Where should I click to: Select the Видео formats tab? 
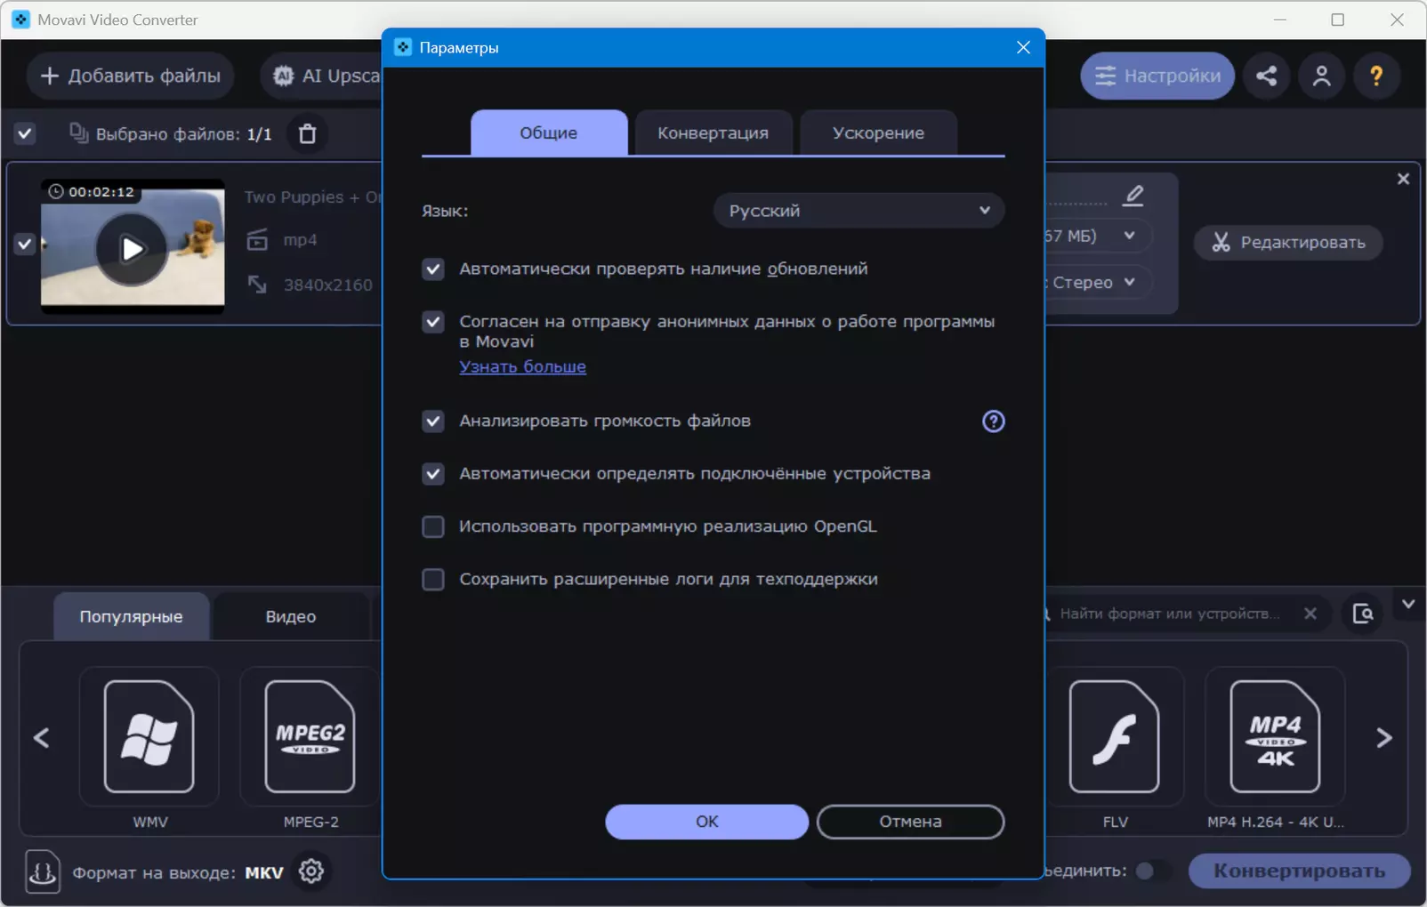(291, 617)
